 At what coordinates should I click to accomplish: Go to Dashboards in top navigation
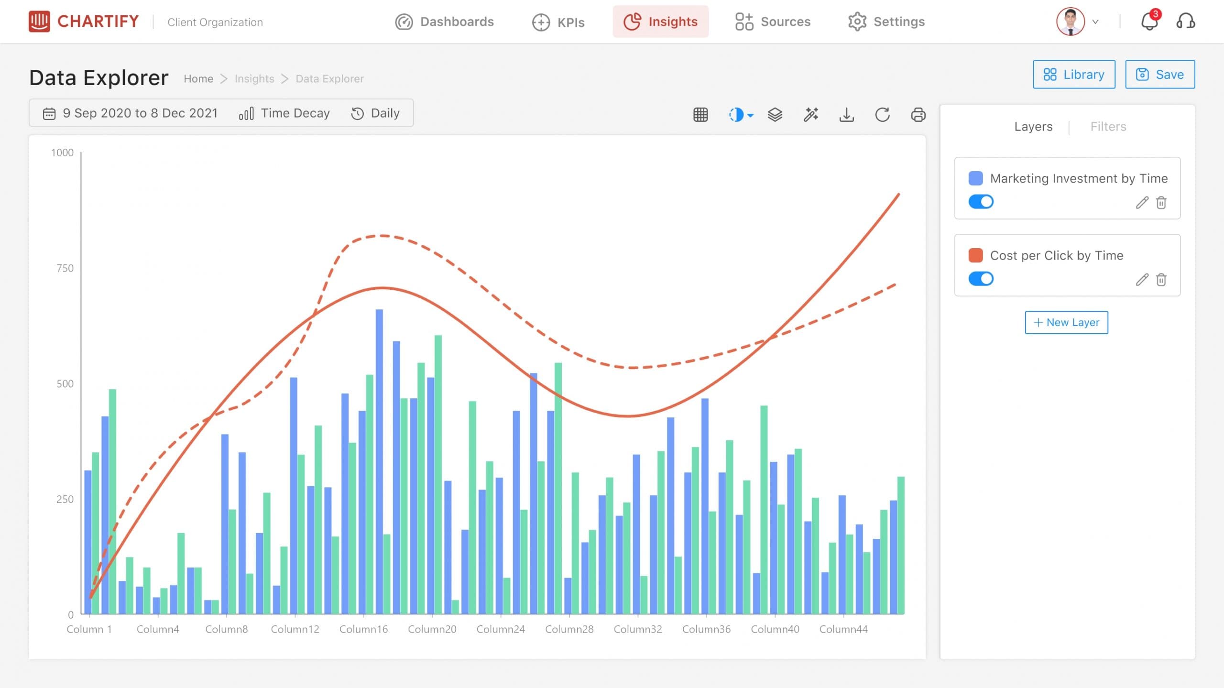tap(444, 22)
